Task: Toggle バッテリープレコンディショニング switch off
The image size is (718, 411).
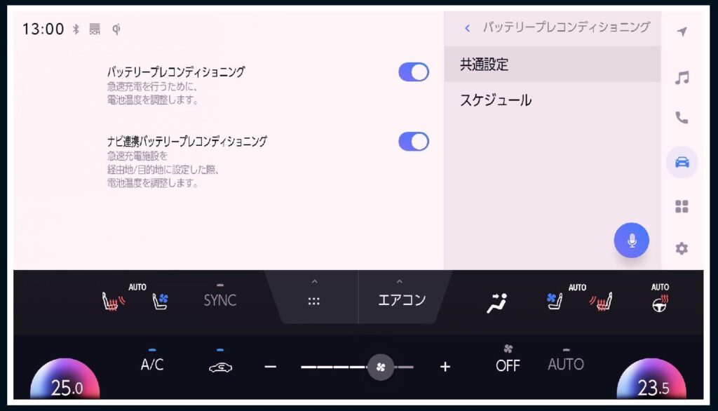Action: click(x=414, y=72)
